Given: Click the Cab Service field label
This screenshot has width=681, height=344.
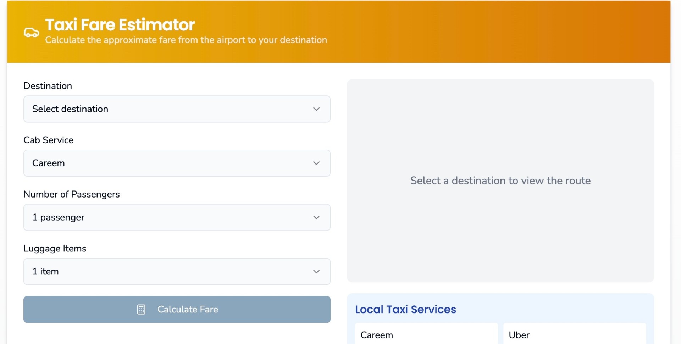Looking at the screenshot, I should click(49, 140).
